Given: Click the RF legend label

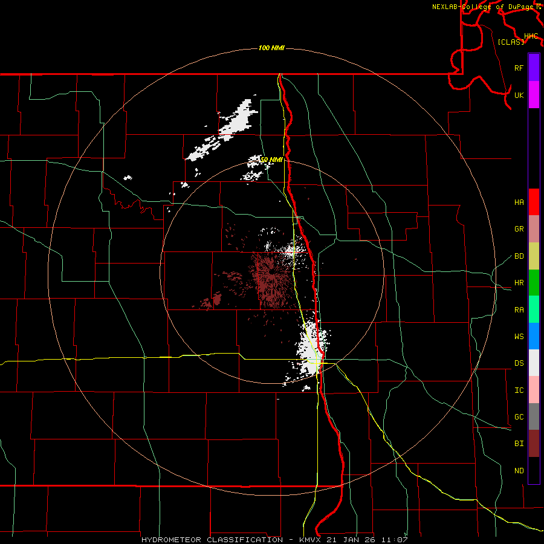Looking at the screenshot, I should coord(519,68).
